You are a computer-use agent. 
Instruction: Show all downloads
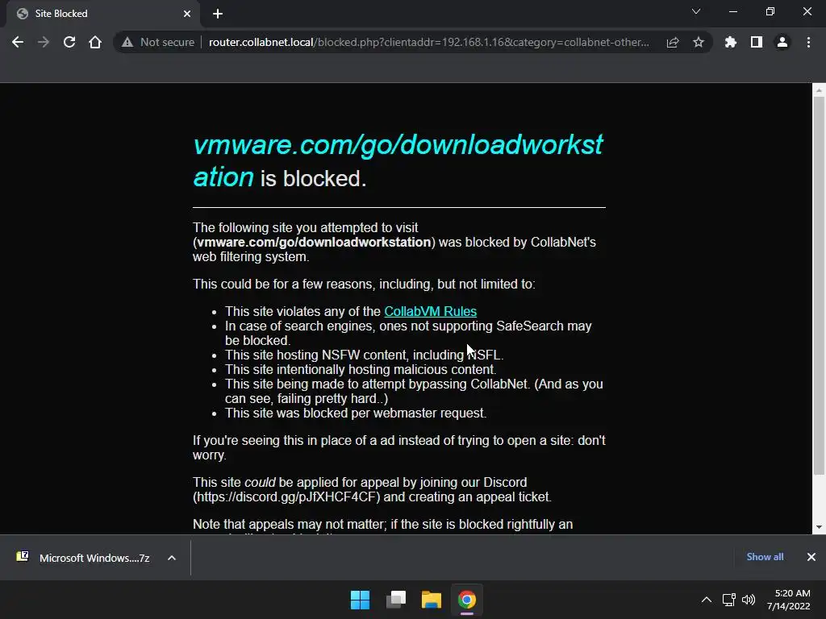(765, 557)
